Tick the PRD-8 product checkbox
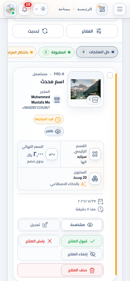The image size is (130, 281). (110, 76)
